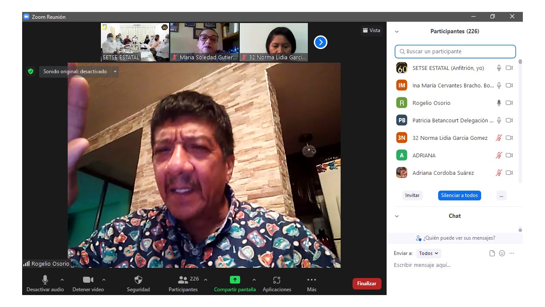545x307 pixels.
Task: Stop camera with the Detener vídeo button
Action: (88, 284)
